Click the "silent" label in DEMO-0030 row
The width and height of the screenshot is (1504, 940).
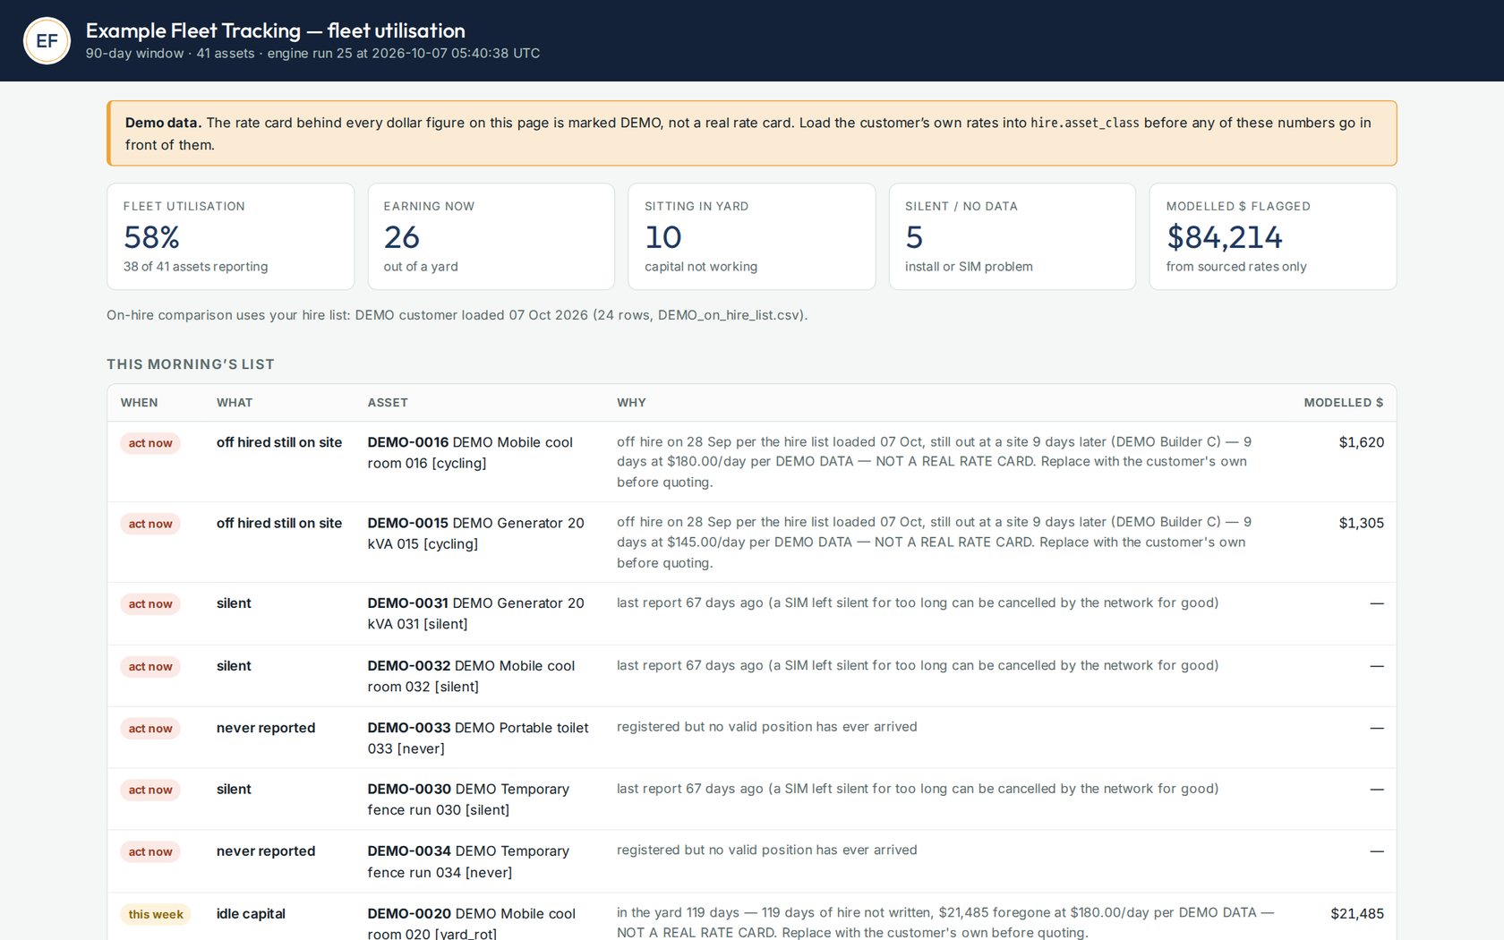[234, 789]
